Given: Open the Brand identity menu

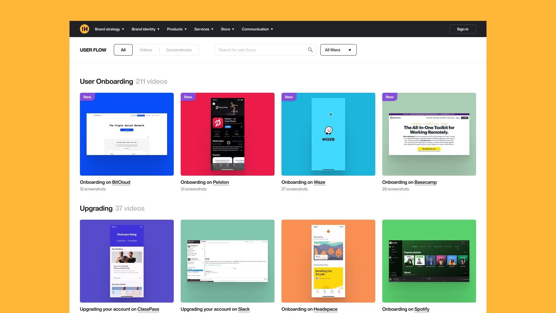Looking at the screenshot, I should click(146, 29).
